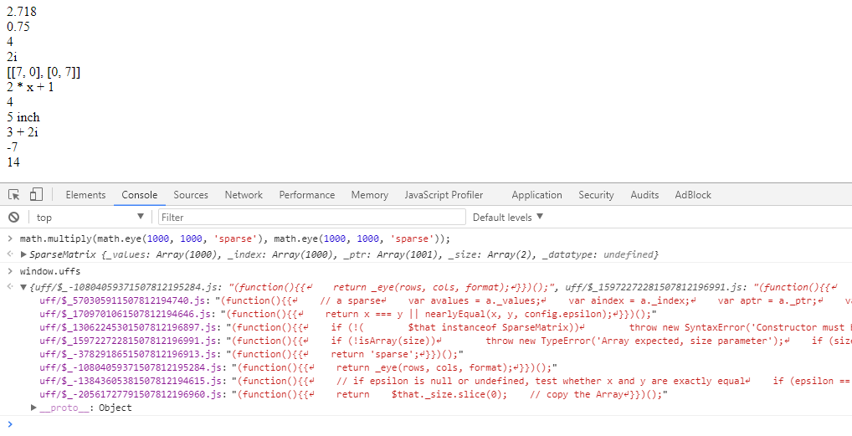
Task: Expand the SparseMatrix object result
Action: (23, 254)
